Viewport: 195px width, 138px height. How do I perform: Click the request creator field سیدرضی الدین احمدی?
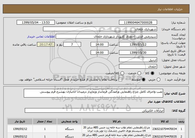click(106, 36)
